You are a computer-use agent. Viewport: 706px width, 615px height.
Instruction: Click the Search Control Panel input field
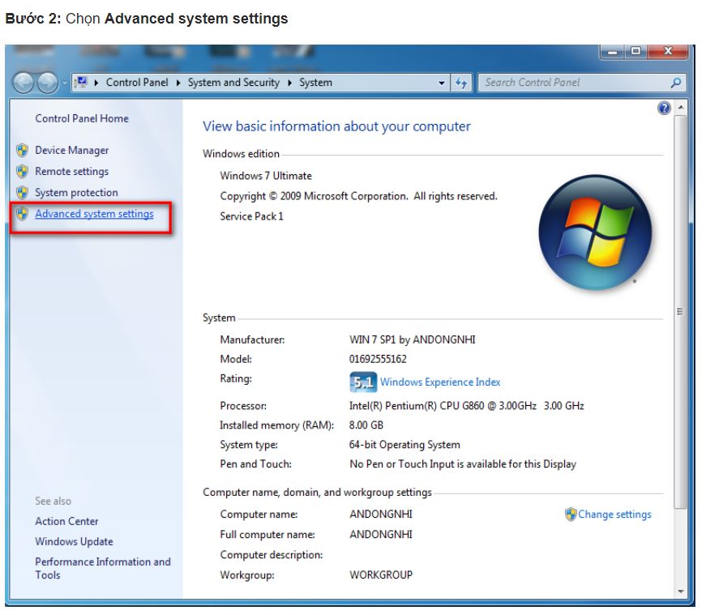click(575, 83)
